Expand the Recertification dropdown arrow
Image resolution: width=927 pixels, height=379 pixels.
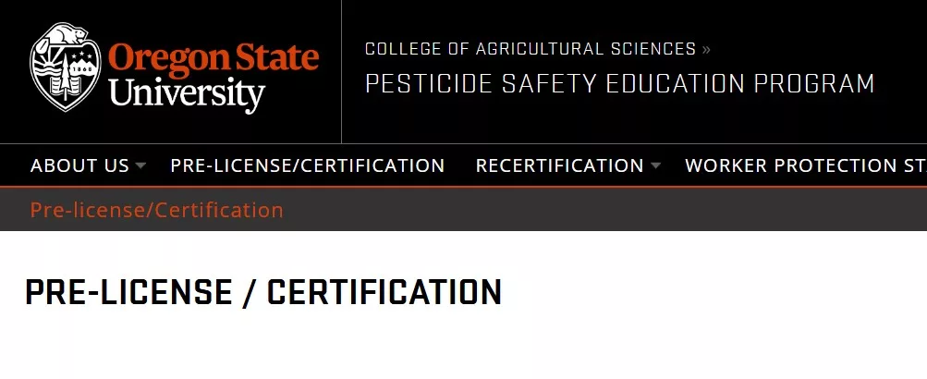click(x=655, y=165)
